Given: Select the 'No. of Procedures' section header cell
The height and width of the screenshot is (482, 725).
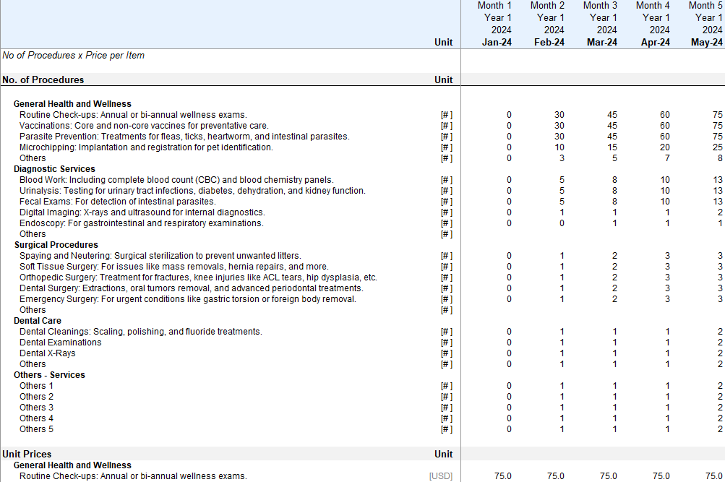Looking at the screenshot, I should click(x=43, y=80).
